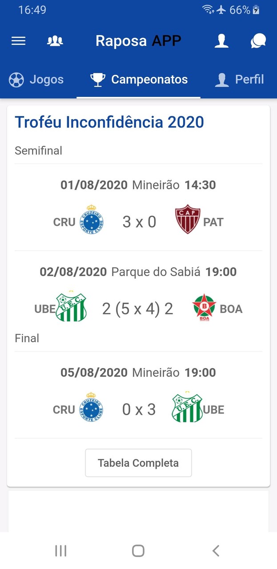This screenshot has height=569, width=277.
Task: Open the Campeonatos tab
Action: [x=138, y=79]
